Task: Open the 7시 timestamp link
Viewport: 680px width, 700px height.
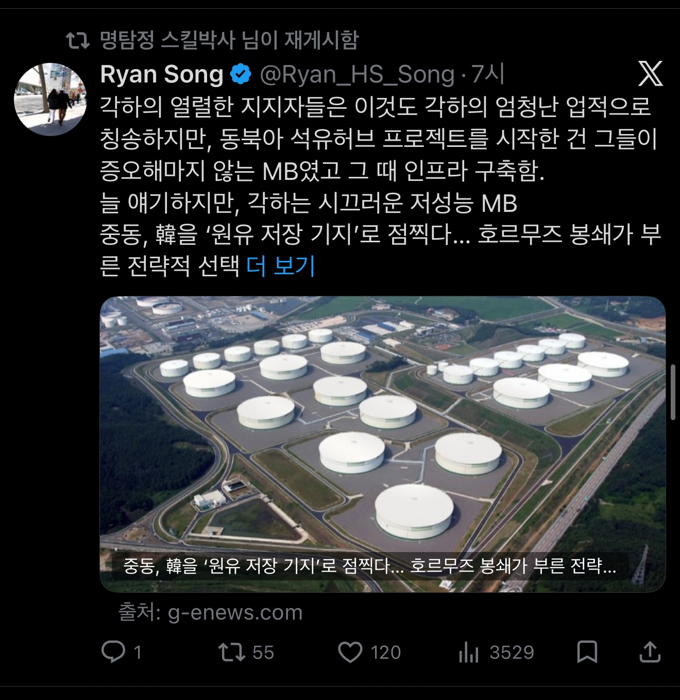Action: (488, 74)
